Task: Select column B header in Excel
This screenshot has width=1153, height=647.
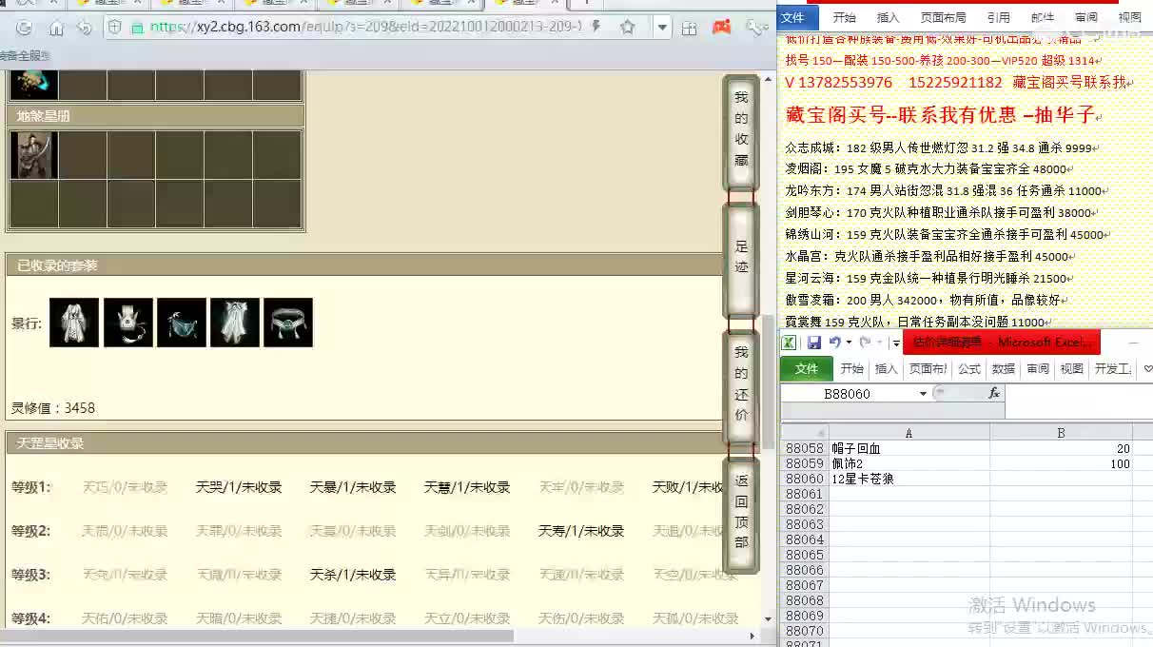Action: pos(1061,433)
